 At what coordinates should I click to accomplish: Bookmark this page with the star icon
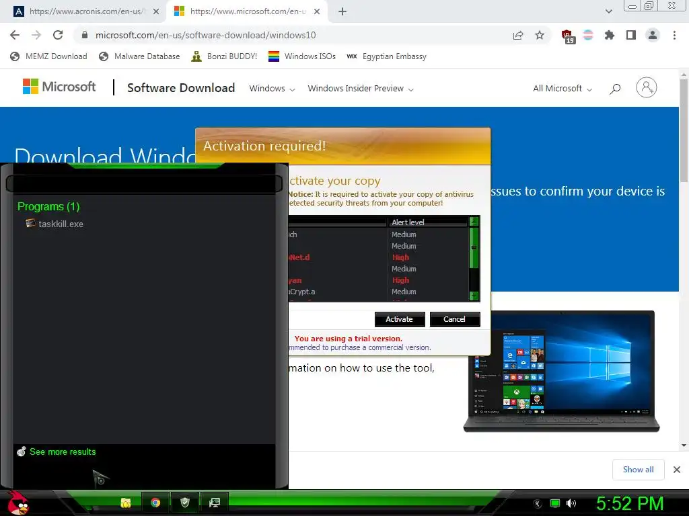coord(540,35)
